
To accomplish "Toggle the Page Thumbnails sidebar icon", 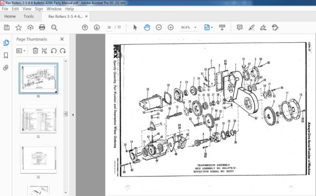I will (x=6, y=43).
